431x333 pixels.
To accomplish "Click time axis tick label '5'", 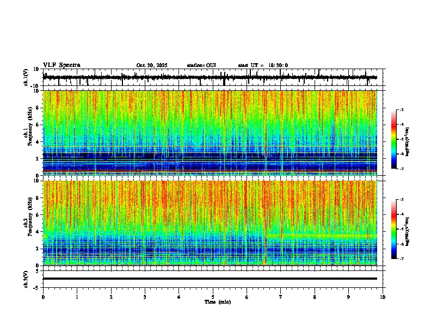I will [x=213, y=297].
